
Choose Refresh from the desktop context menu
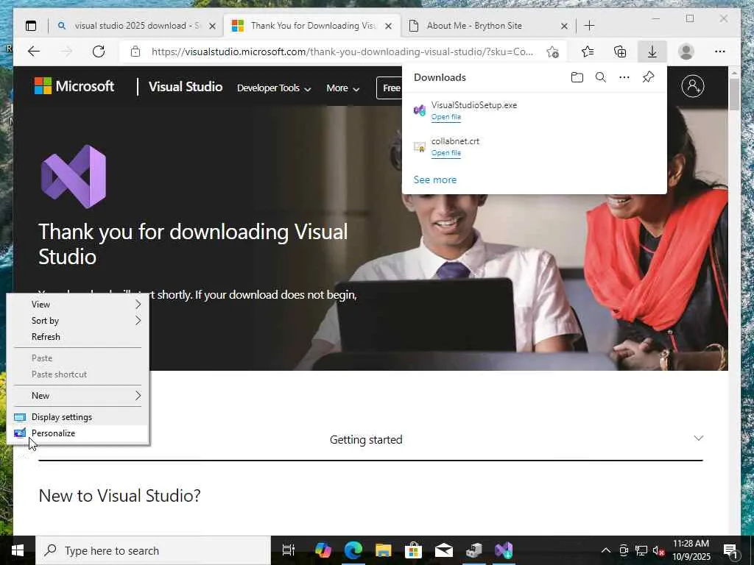tap(80, 337)
